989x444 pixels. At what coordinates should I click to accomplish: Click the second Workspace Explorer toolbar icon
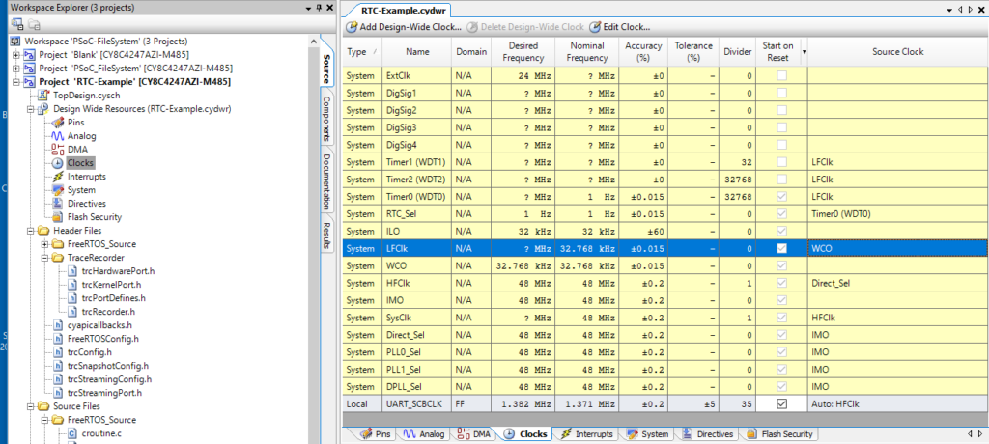click(34, 24)
